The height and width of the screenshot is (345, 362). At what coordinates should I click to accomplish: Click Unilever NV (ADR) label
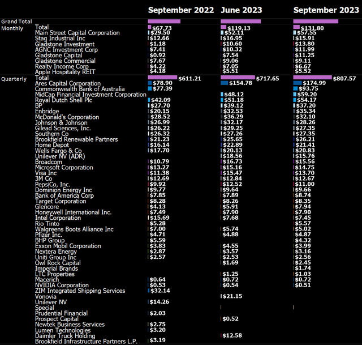point(60,156)
